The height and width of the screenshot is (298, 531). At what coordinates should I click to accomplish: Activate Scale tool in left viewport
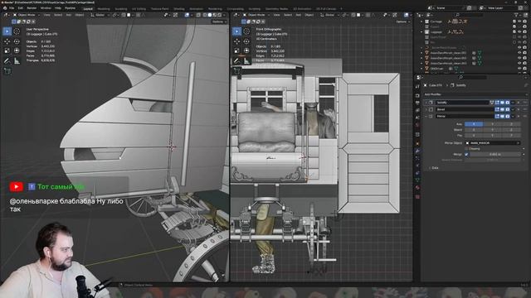[7, 50]
